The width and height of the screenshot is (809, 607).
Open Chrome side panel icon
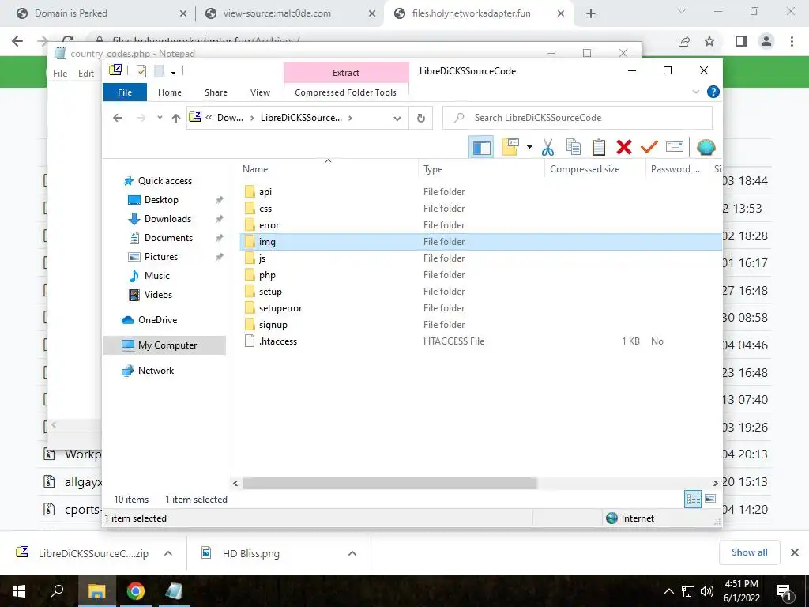tap(741, 41)
